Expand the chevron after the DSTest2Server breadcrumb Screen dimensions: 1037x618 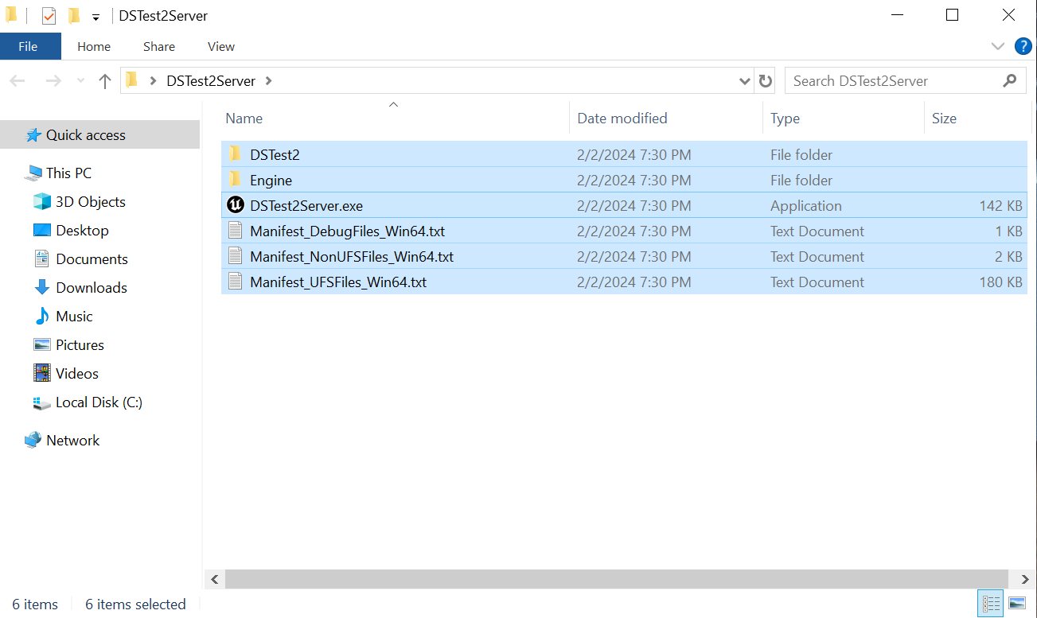268,80
